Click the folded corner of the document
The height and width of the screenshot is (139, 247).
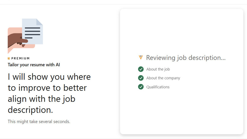tap(40, 22)
